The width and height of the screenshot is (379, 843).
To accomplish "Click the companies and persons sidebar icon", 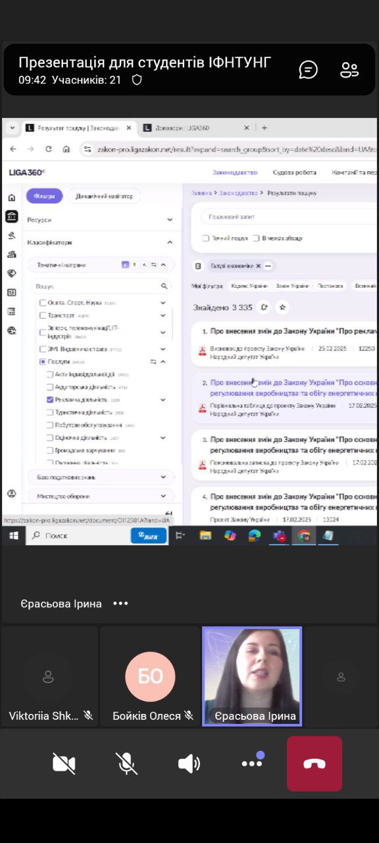I will coord(11,254).
